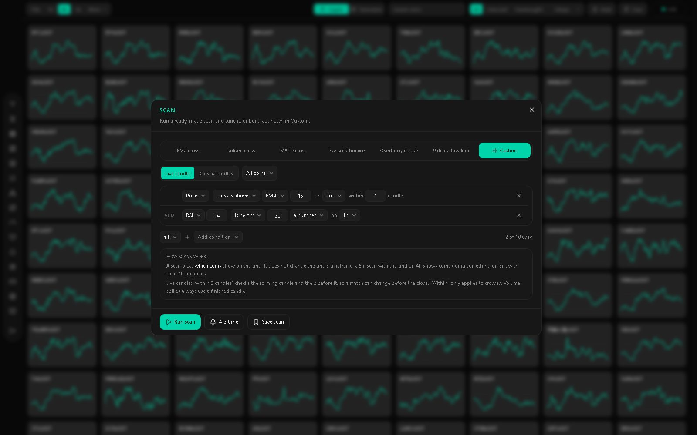
Task: Enable Live candle mode
Action: [x=178, y=173]
